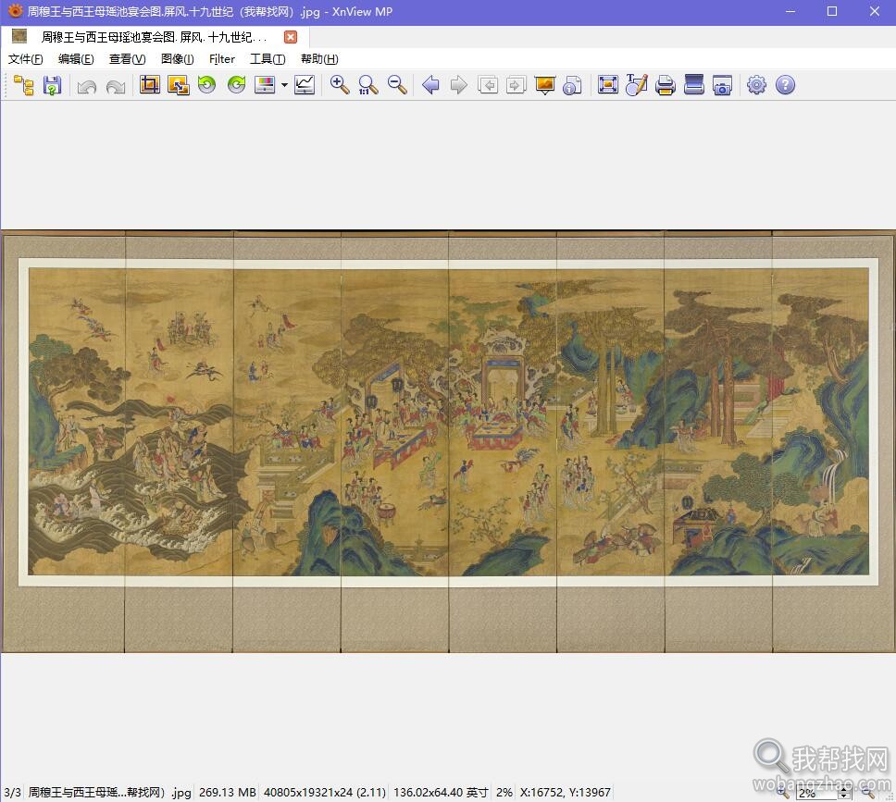The height and width of the screenshot is (802, 896).
Task: Click the 2% zoom percentage field
Action: click(816, 793)
